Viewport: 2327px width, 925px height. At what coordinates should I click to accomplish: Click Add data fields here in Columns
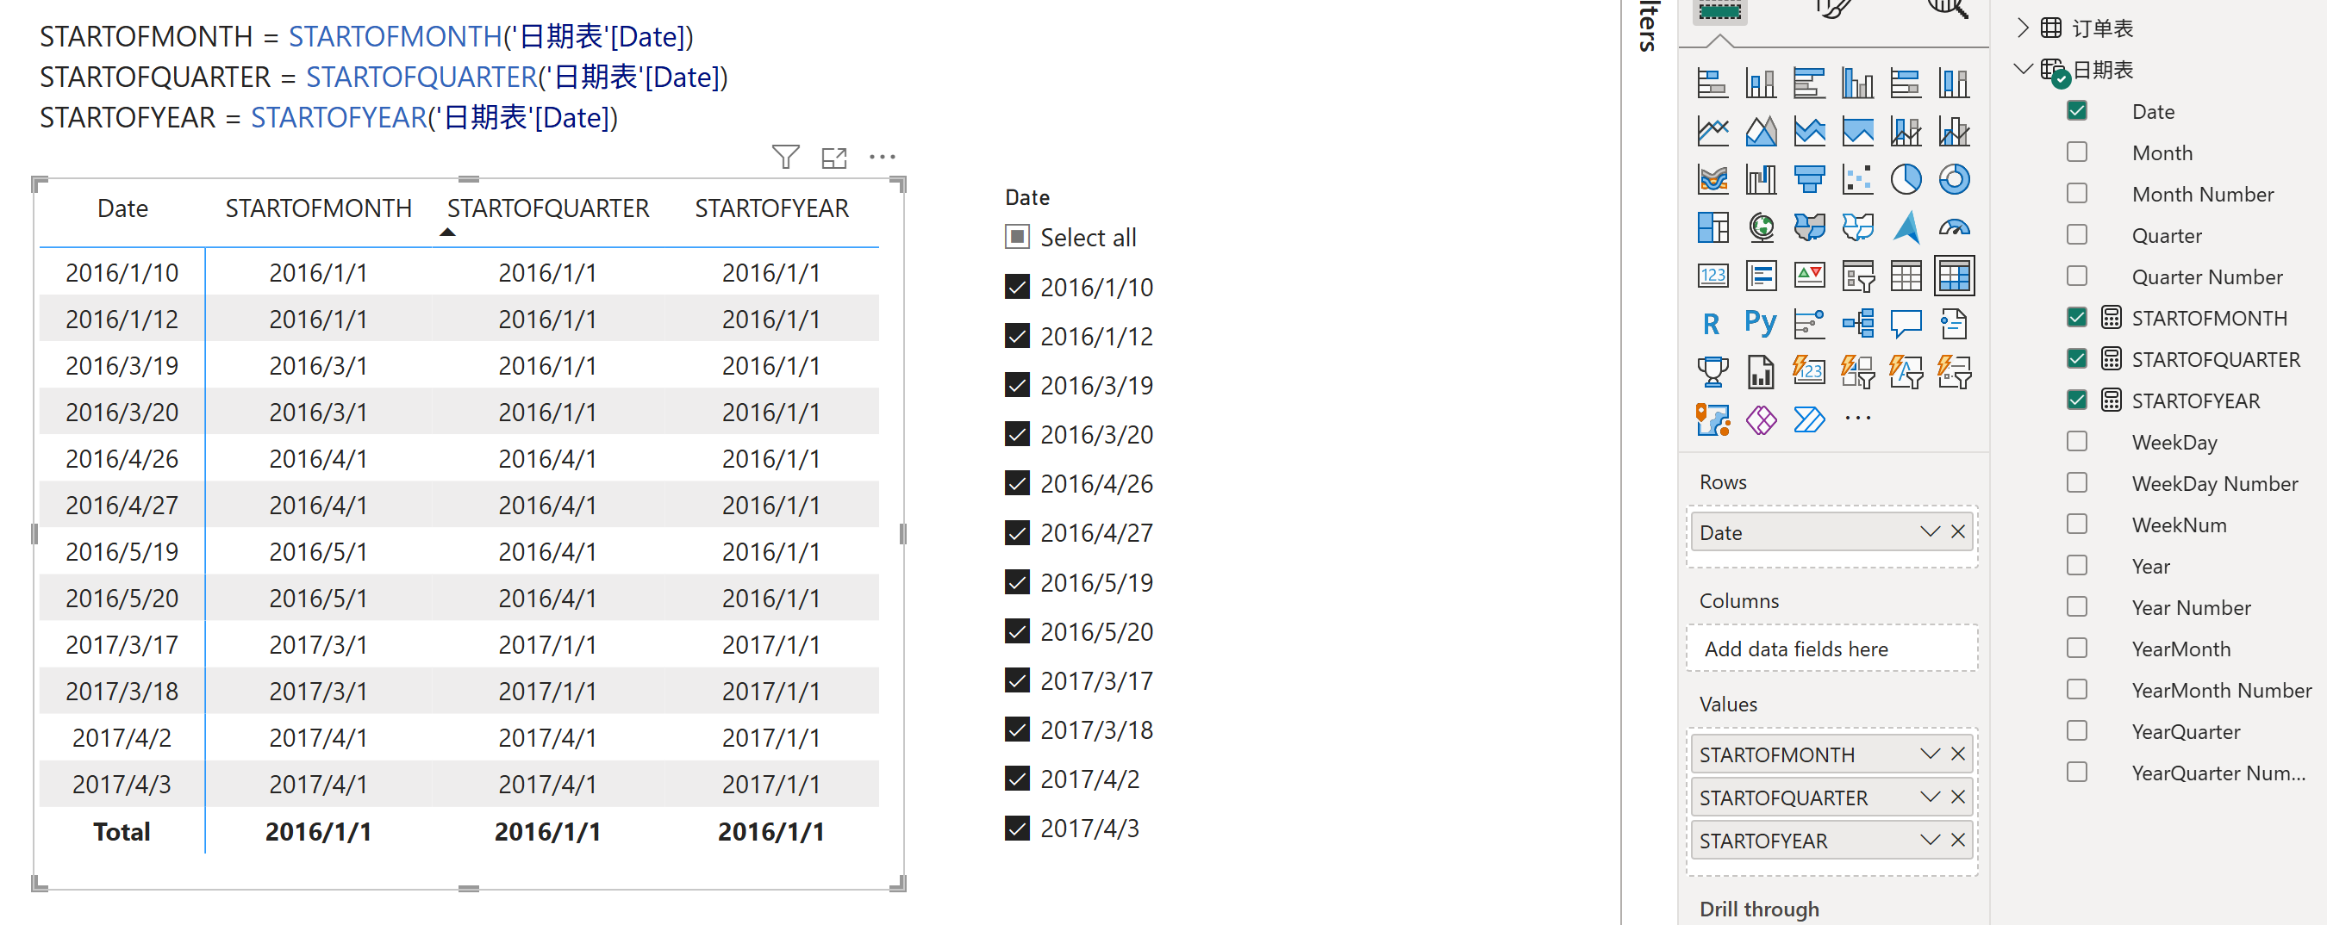tap(1795, 649)
